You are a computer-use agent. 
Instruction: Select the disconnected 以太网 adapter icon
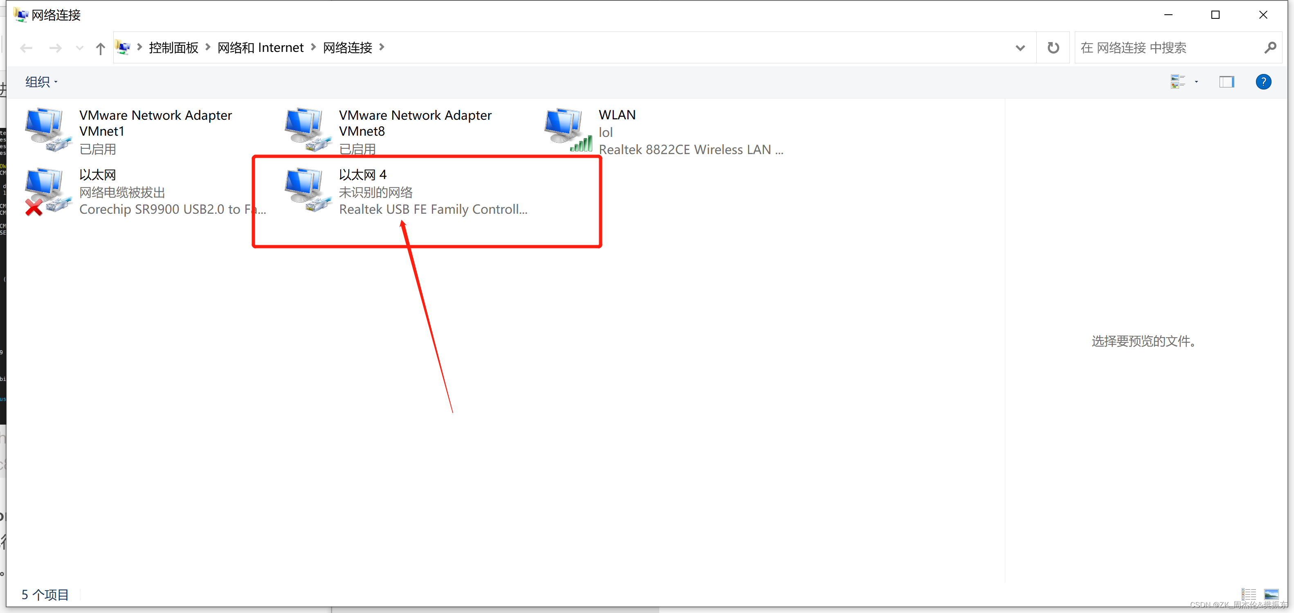point(47,191)
